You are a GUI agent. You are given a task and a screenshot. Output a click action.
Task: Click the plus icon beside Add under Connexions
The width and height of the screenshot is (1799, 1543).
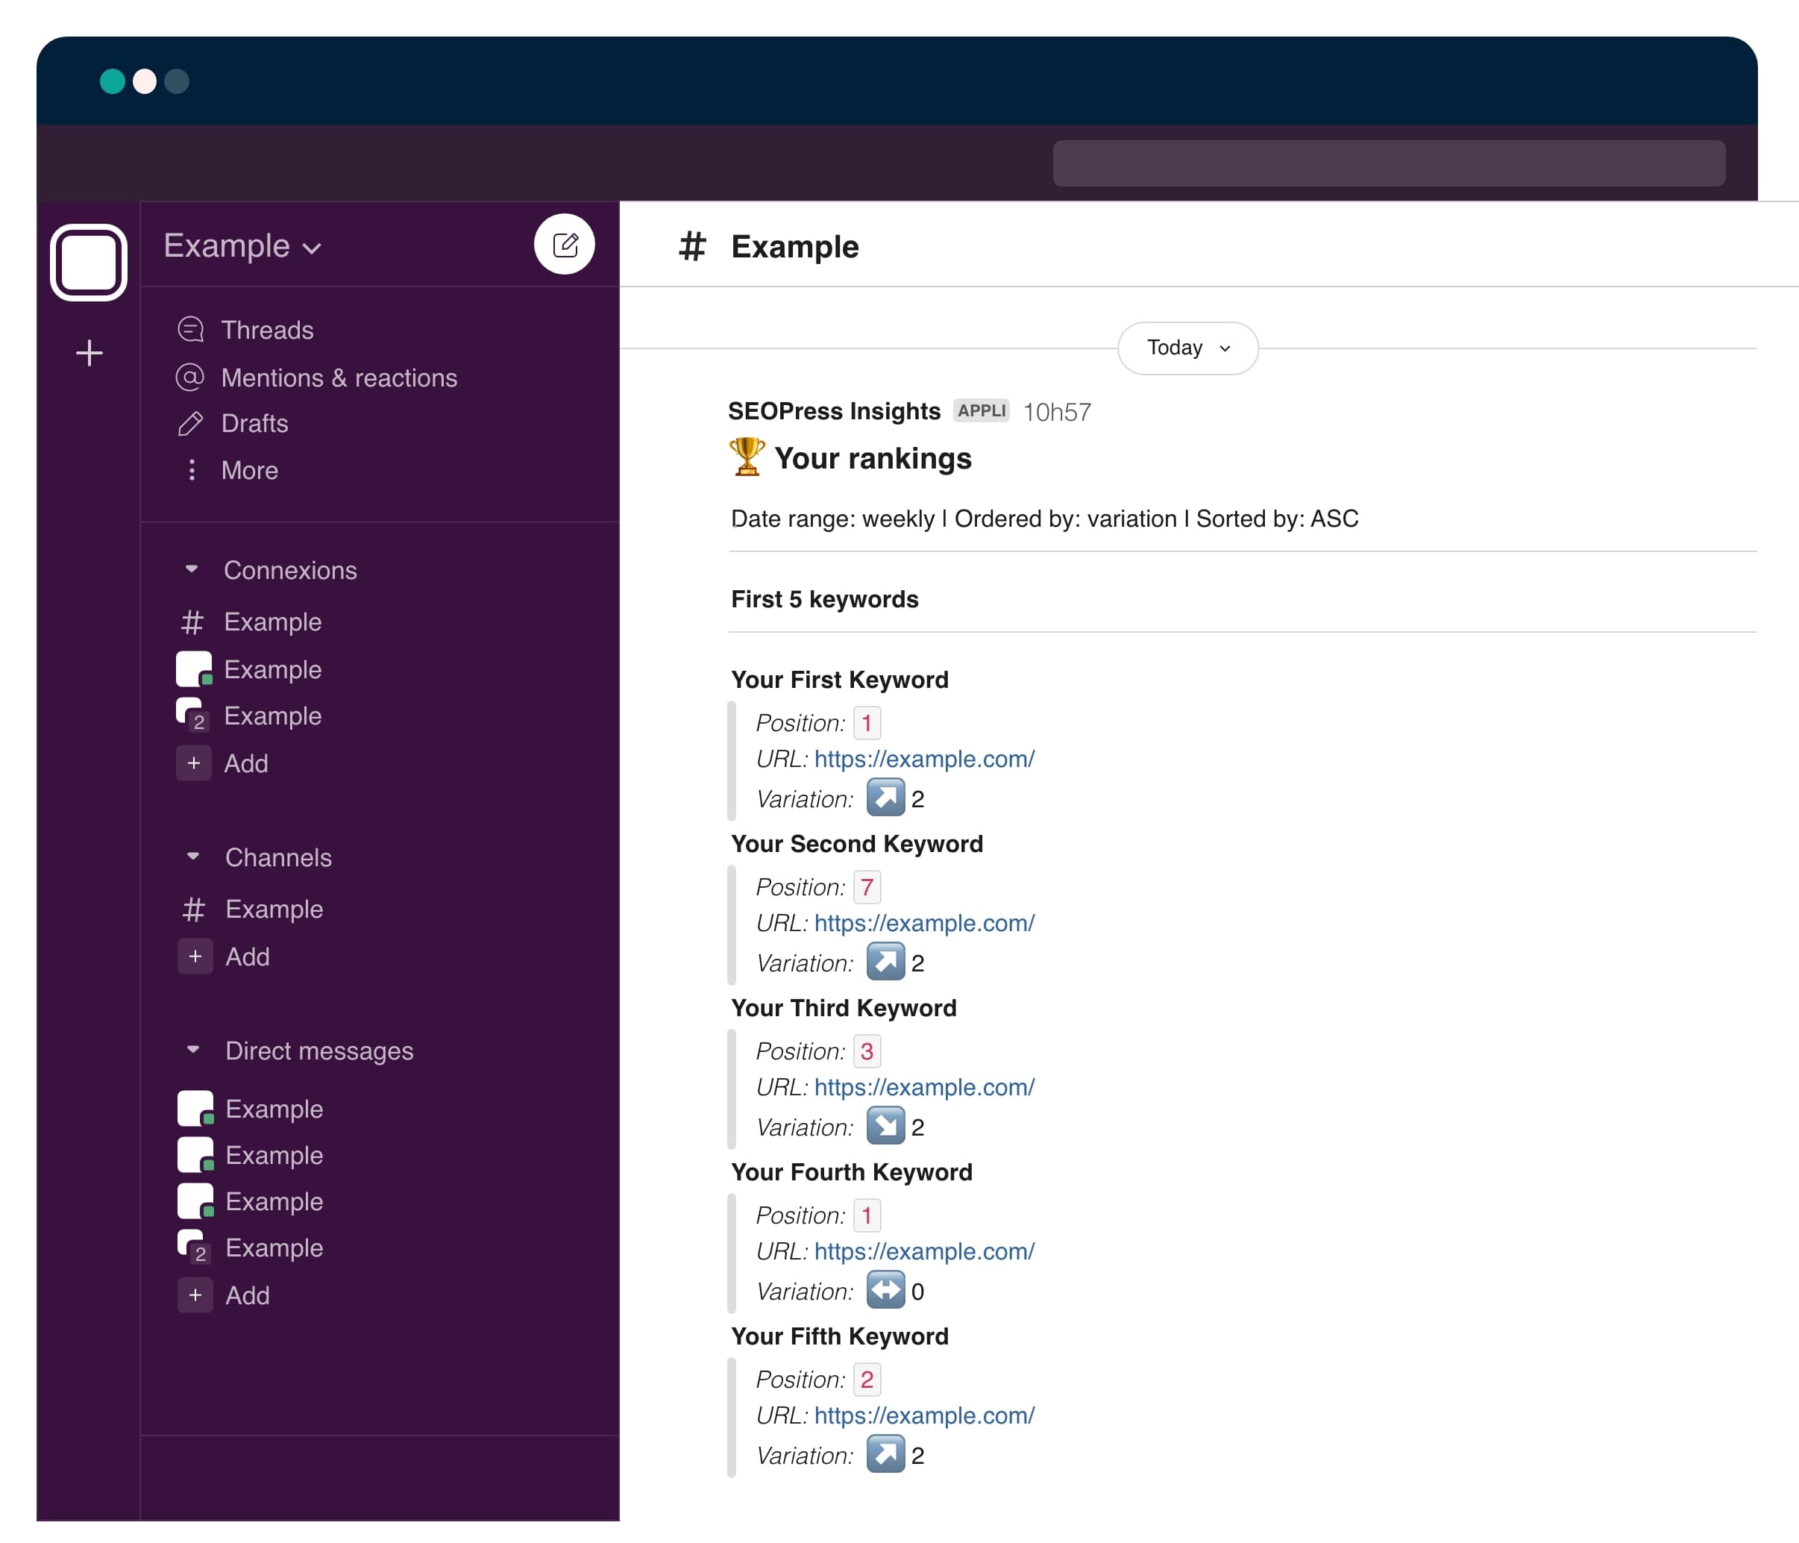(x=194, y=764)
